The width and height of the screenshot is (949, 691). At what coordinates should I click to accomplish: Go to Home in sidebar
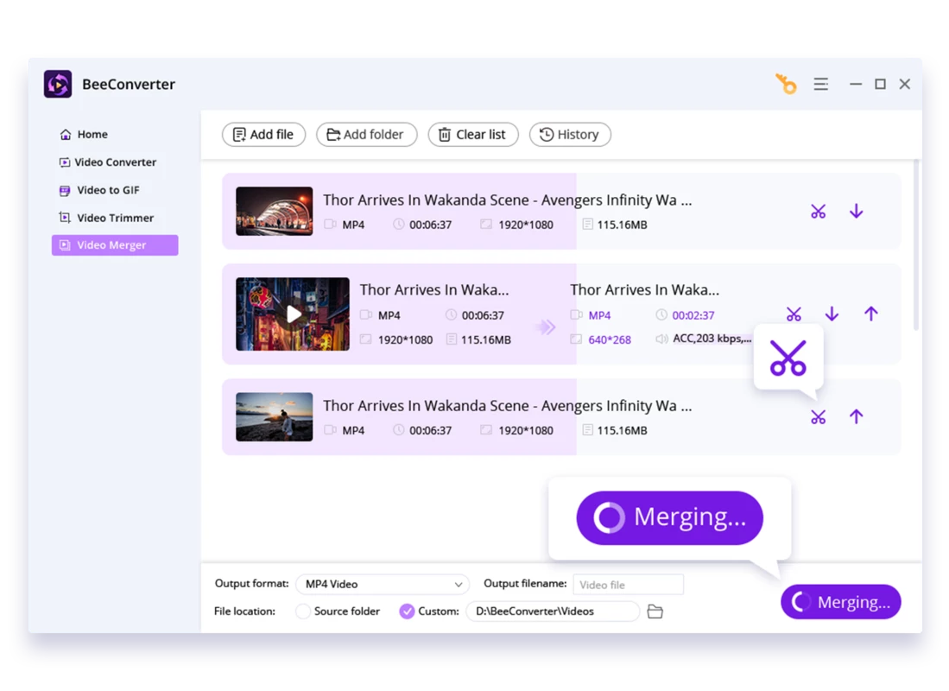coord(84,134)
